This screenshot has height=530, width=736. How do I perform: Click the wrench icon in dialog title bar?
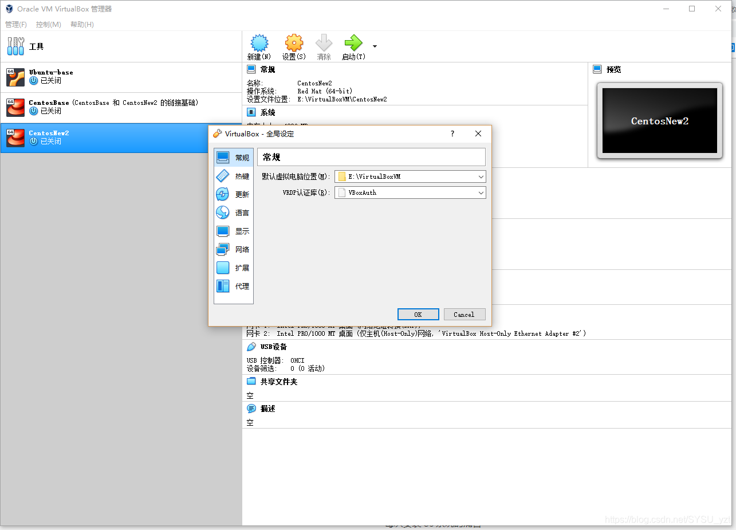point(217,134)
